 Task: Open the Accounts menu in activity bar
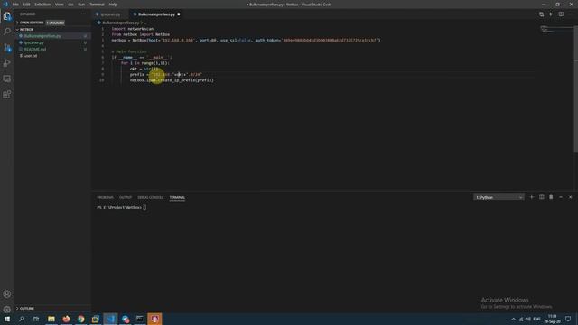pyautogui.click(x=7, y=294)
